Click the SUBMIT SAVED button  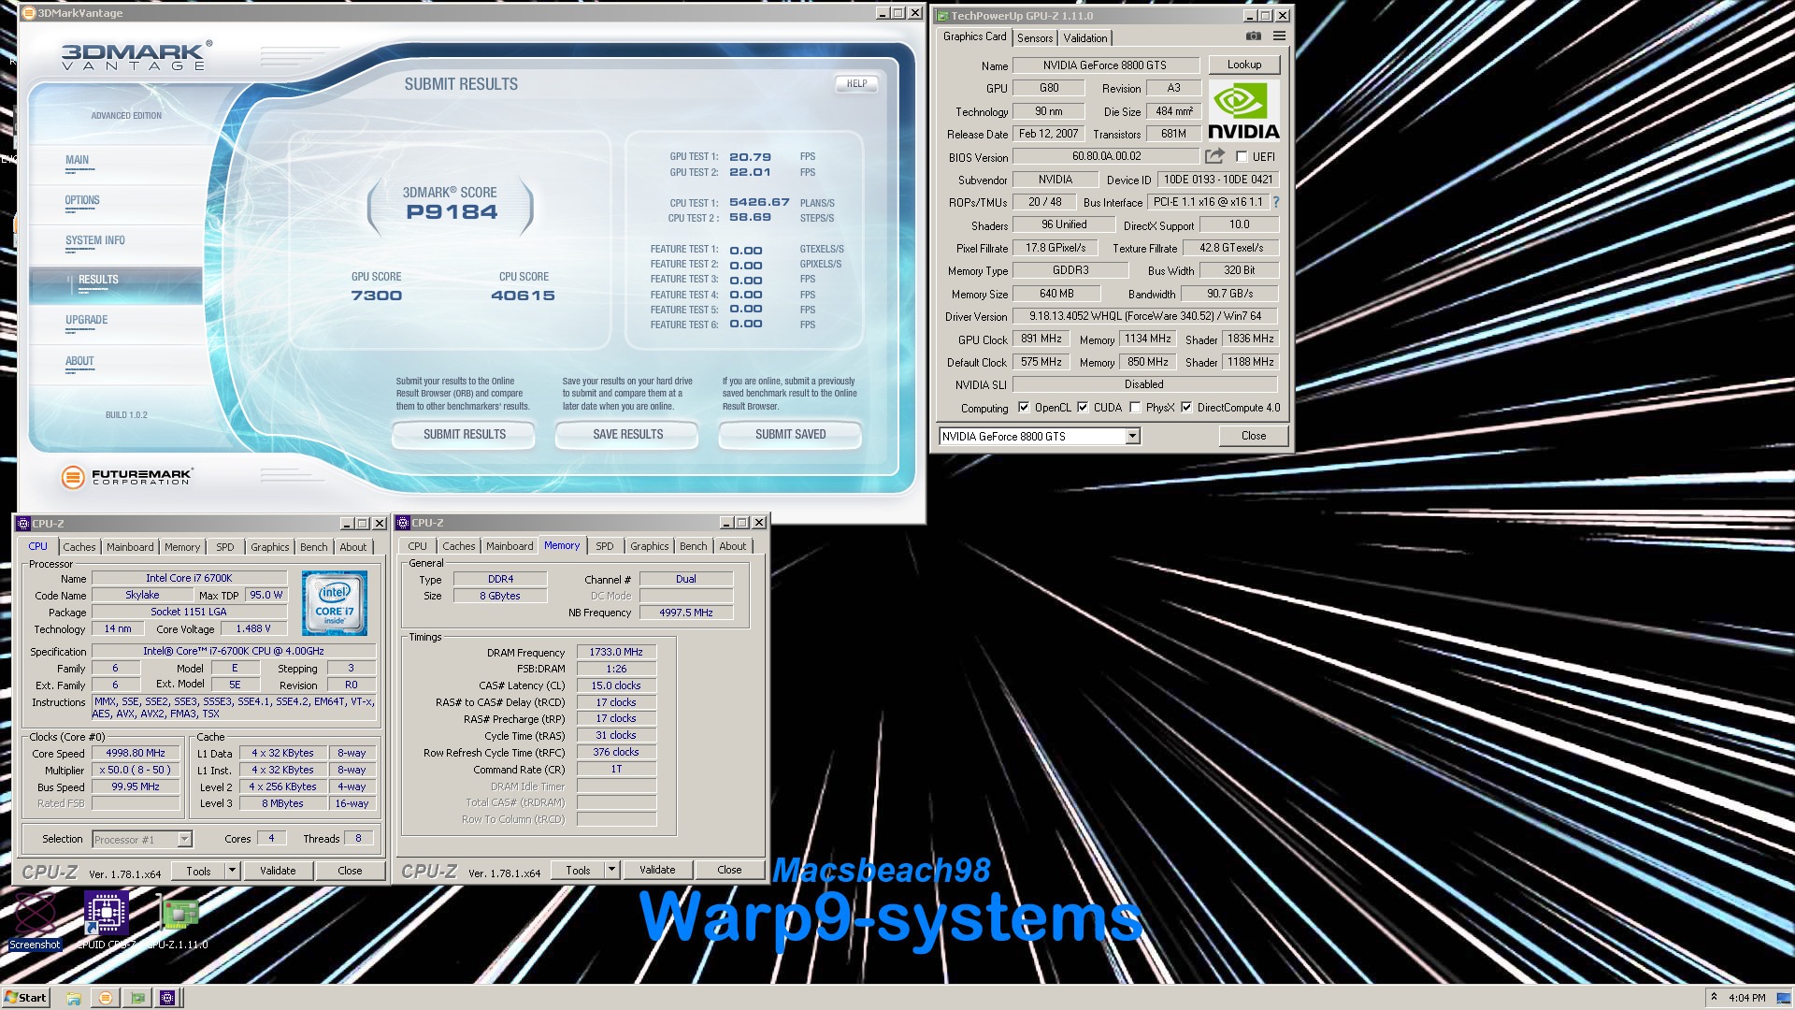pyautogui.click(x=790, y=435)
